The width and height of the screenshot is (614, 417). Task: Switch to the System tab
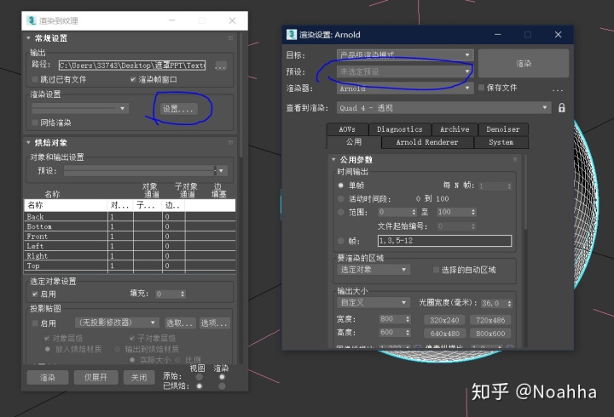click(x=501, y=142)
